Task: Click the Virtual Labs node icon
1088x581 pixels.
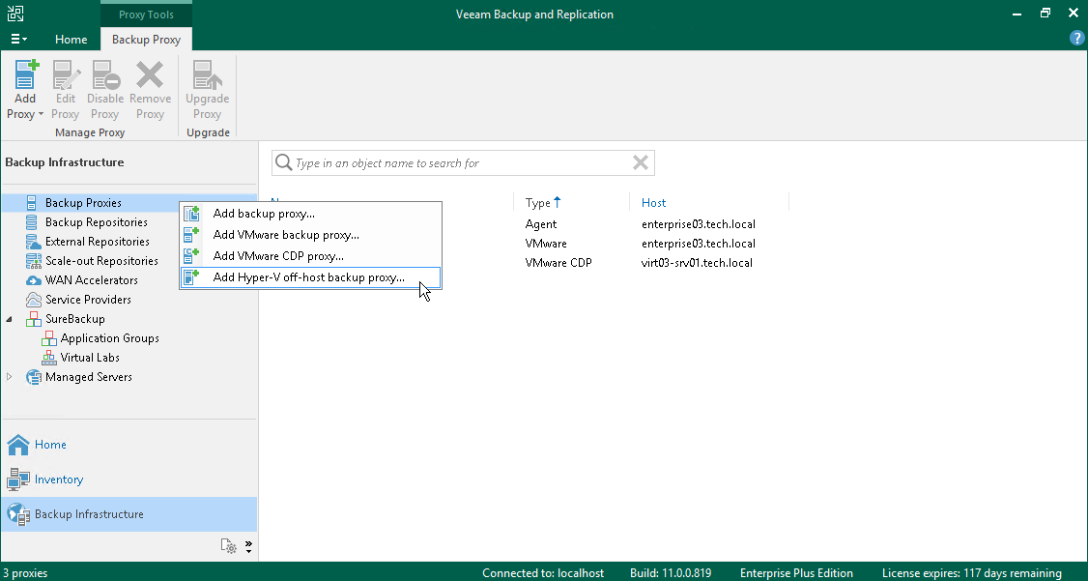Action: coord(48,359)
